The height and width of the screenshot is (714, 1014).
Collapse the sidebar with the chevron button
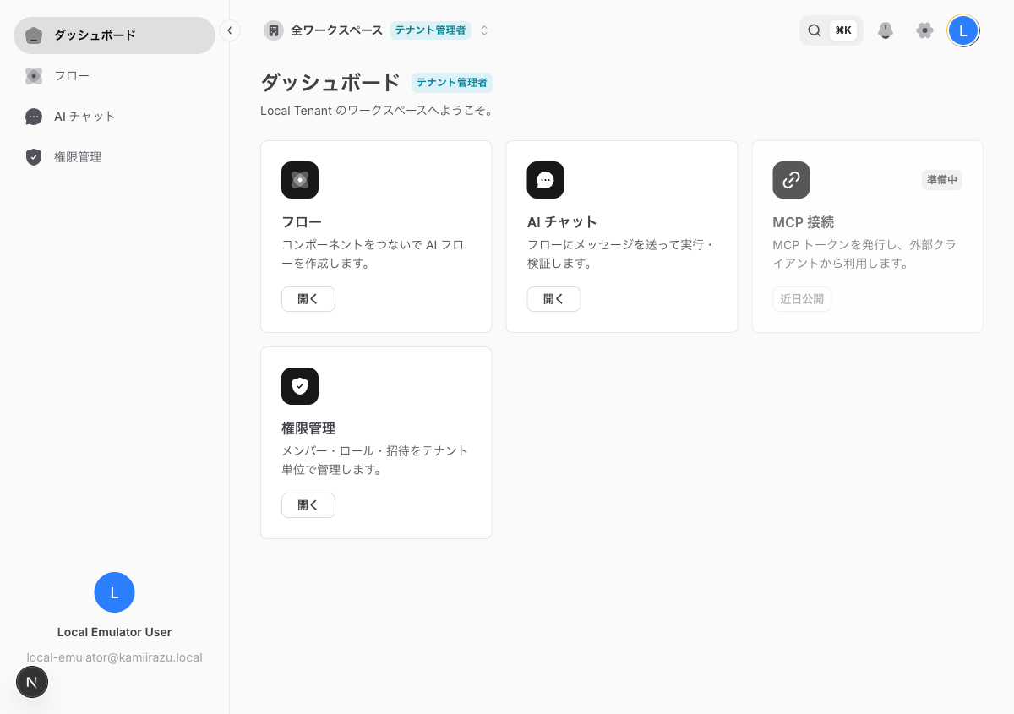pyautogui.click(x=229, y=30)
